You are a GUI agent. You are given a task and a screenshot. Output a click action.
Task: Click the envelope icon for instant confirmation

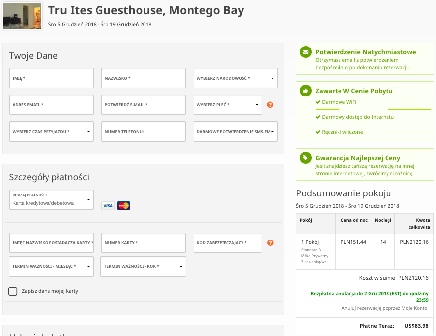pyautogui.click(x=306, y=52)
